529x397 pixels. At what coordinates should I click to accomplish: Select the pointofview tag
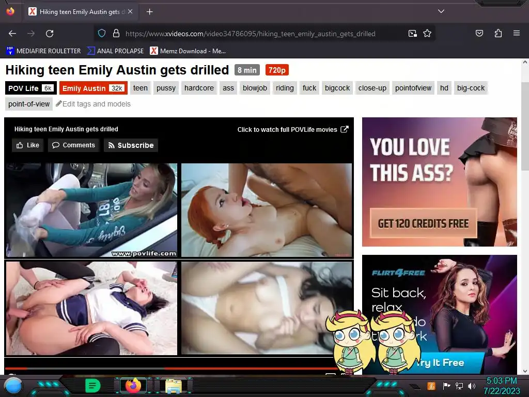(413, 88)
